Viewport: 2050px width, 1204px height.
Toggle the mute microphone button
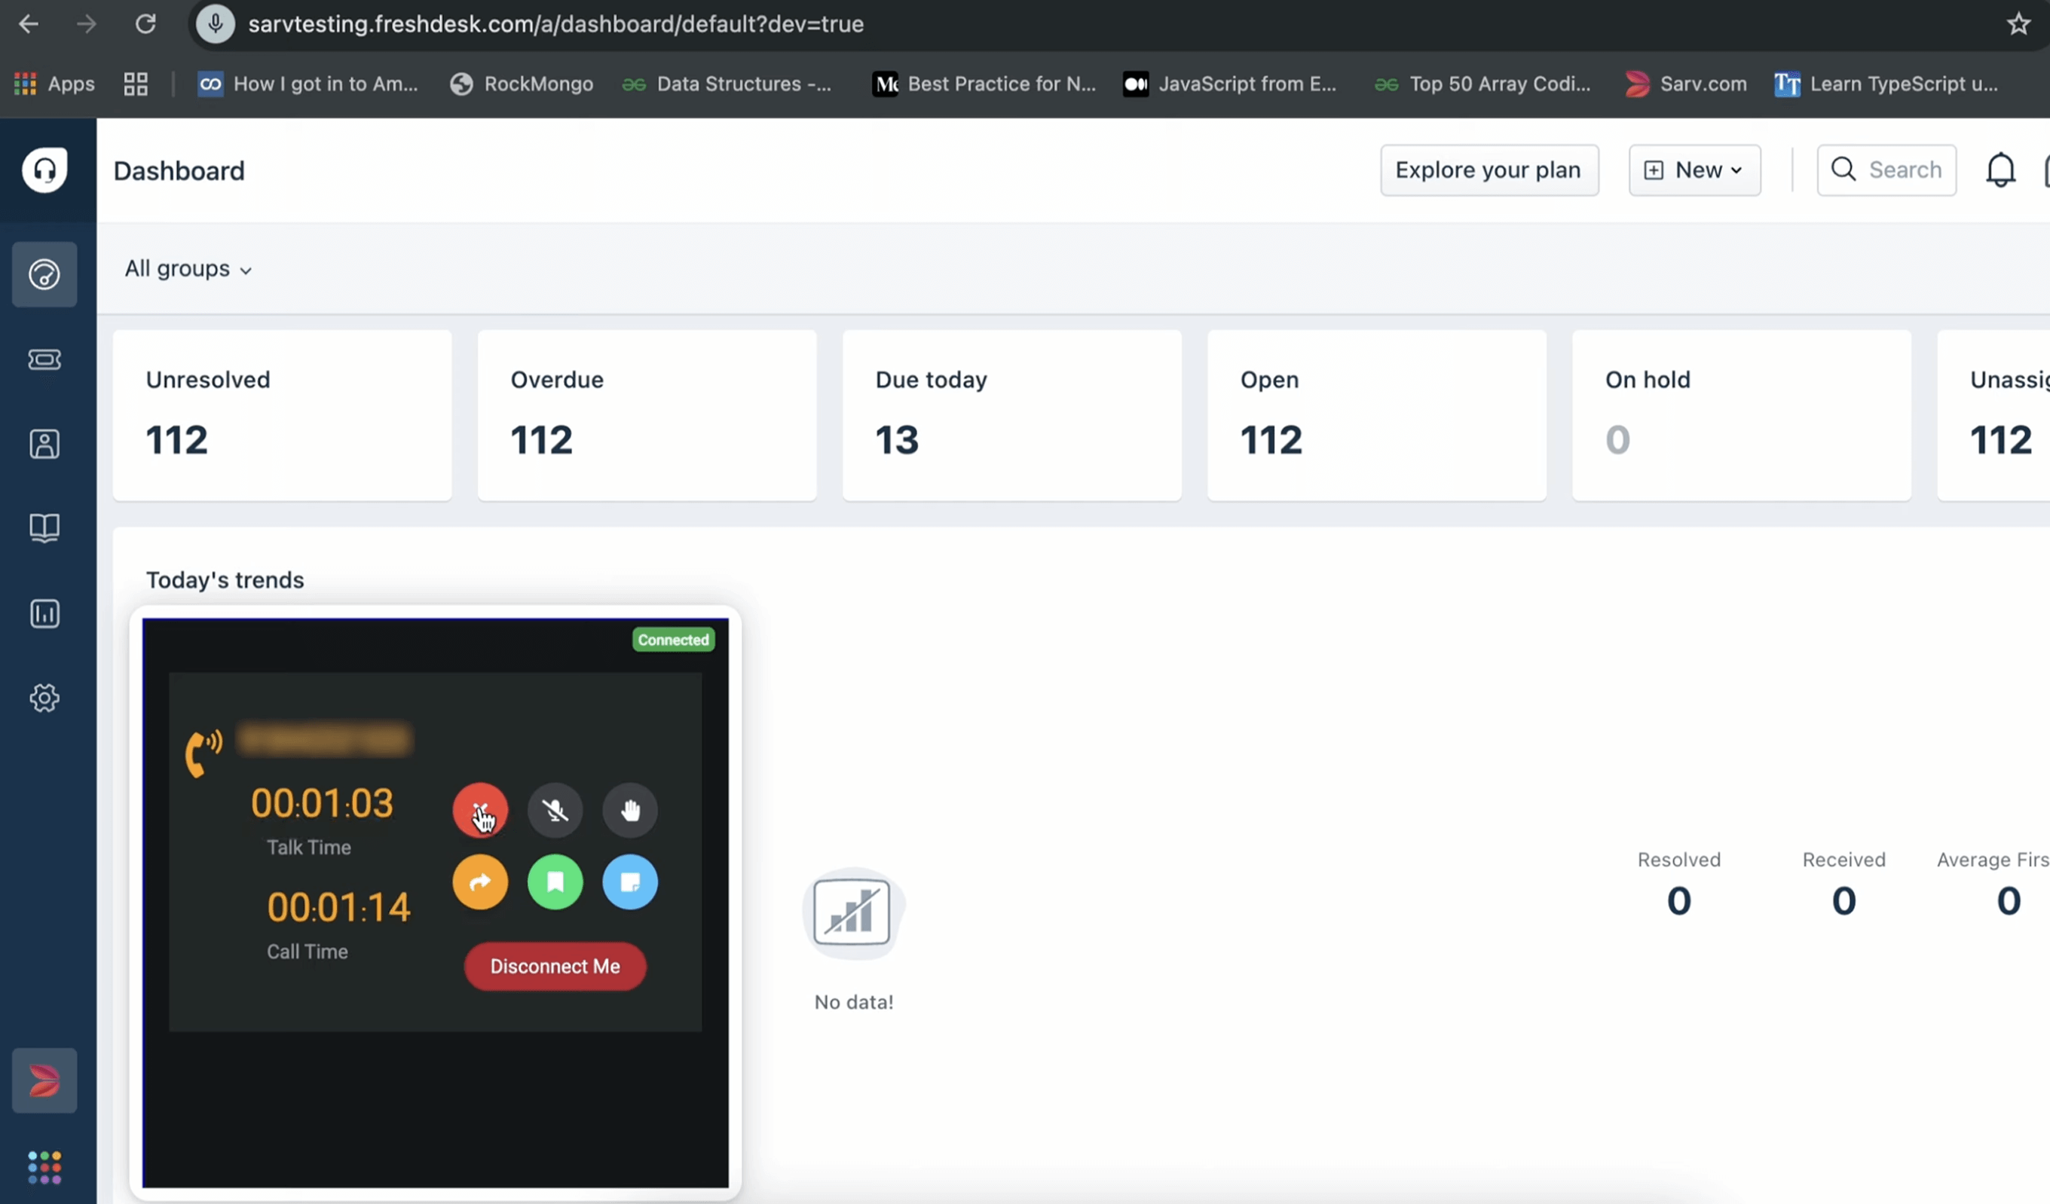[555, 809]
